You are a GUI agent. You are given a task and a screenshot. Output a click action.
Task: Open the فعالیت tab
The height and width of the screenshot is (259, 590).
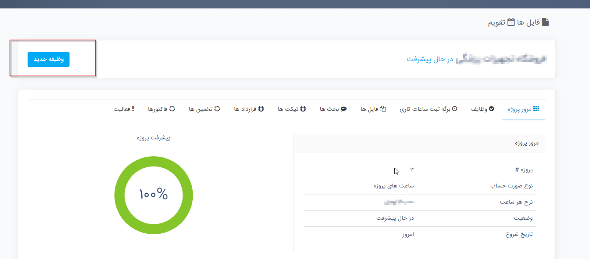(x=124, y=109)
